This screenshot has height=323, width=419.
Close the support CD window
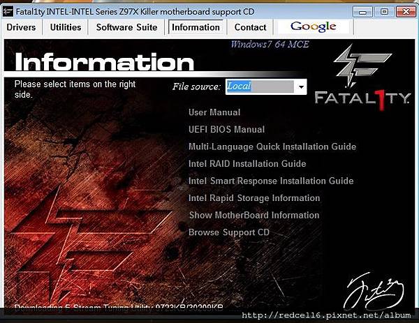pyautogui.click(x=406, y=12)
